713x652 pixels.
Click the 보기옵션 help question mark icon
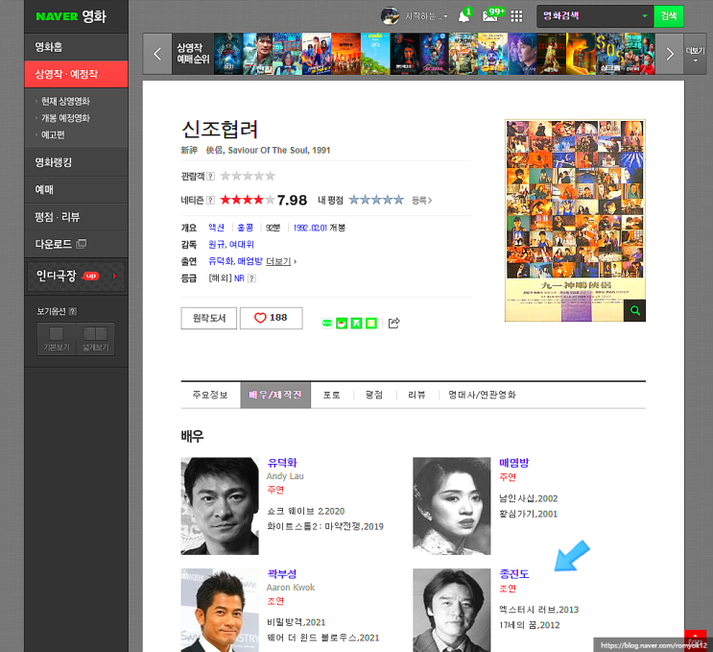(x=73, y=311)
